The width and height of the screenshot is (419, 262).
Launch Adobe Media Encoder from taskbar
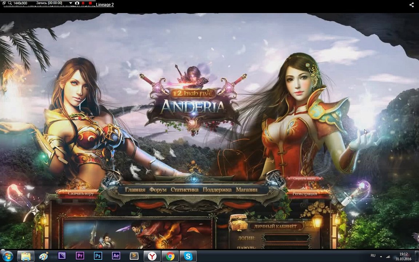pyautogui.click(x=62, y=256)
